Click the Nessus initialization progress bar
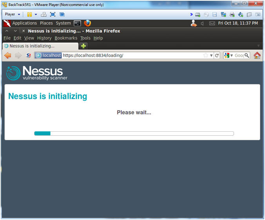Image resolution: width=265 pixels, height=220 pixels. click(x=134, y=133)
